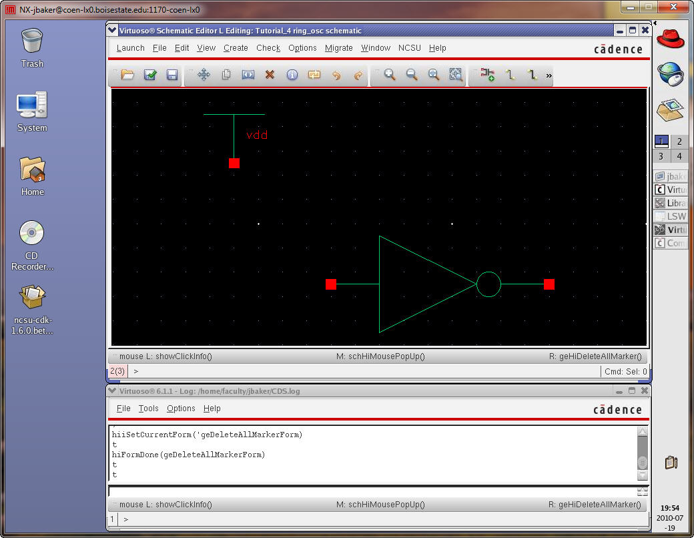Open object properties info icon
Viewport: 694px width, 538px height.
292,75
